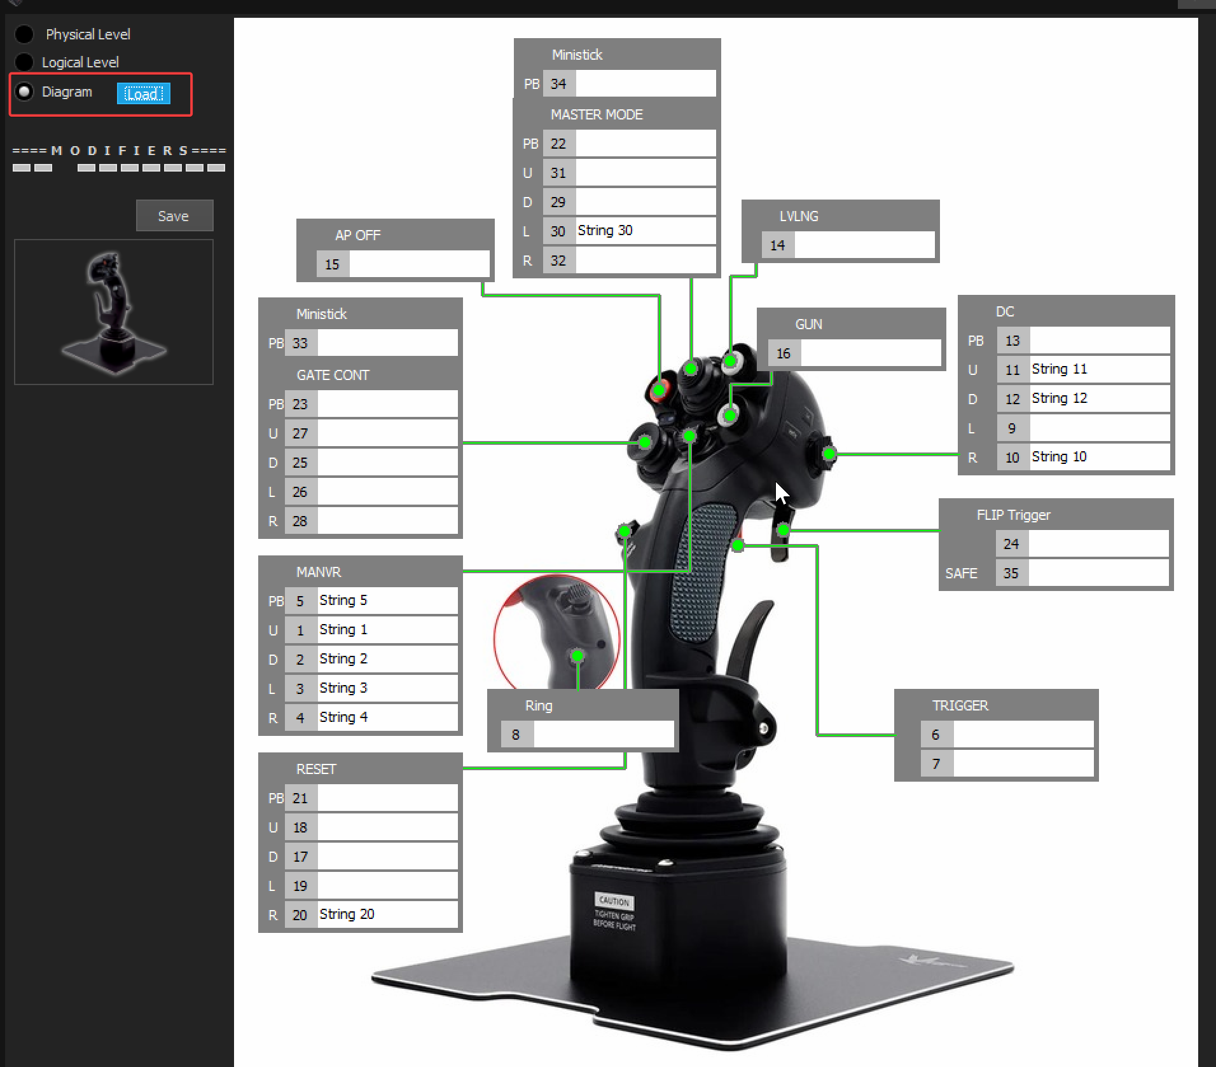Click the GATE CONT header label
Viewport: 1216px width, 1067px height.
333,375
